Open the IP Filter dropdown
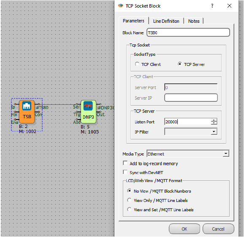The width and height of the screenshot is (244, 237). (x=214, y=132)
